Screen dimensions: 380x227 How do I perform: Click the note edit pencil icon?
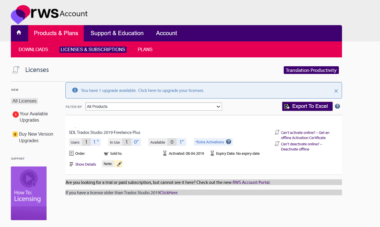click(x=119, y=164)
